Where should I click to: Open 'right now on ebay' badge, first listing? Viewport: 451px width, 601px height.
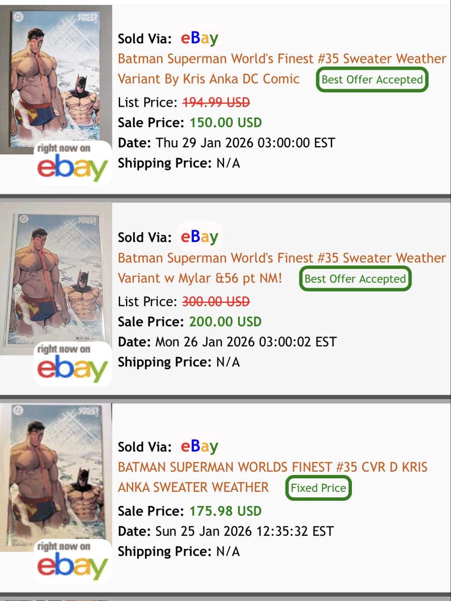click(x=73, y=163)
